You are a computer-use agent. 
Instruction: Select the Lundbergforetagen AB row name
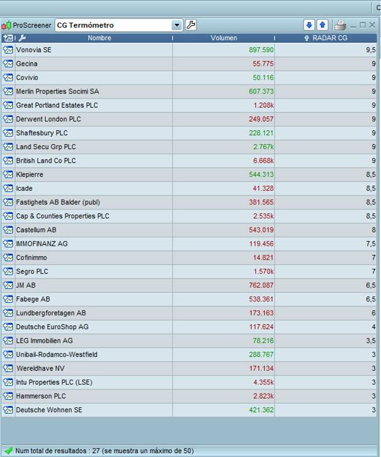[51, 313]
